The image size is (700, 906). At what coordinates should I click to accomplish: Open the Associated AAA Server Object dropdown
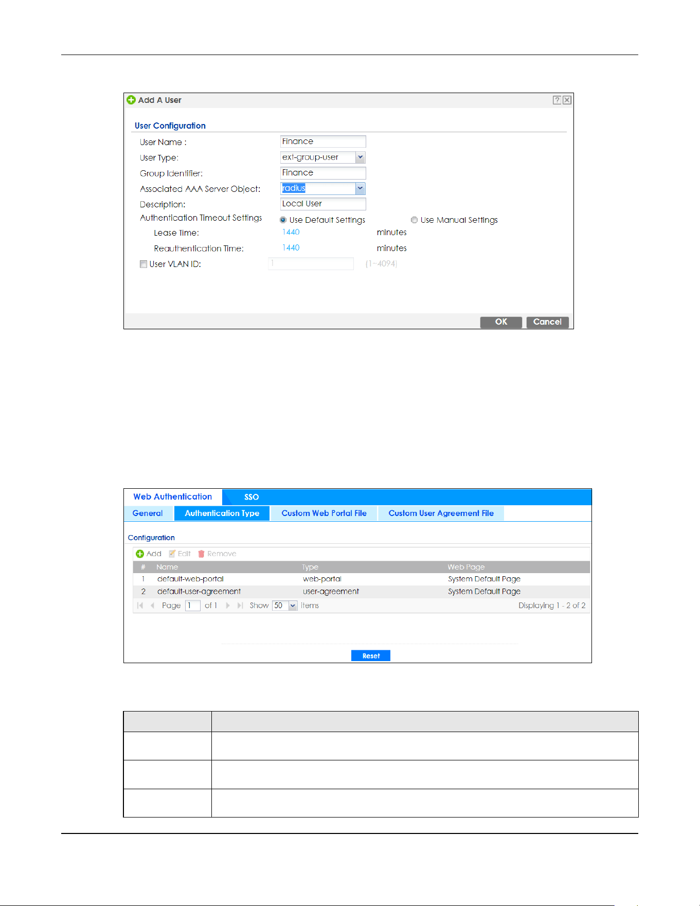click(360, 188)
